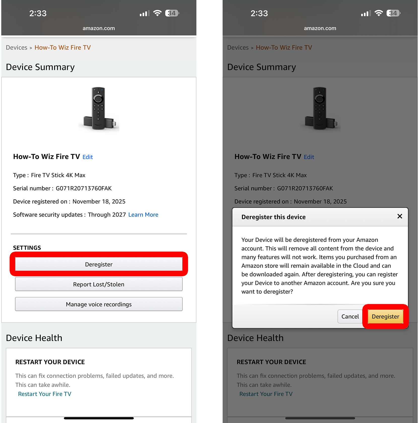Tap the battery icon in left phone's status bar
The width and height of the screenshot is (419, 423).
[172, 13]
